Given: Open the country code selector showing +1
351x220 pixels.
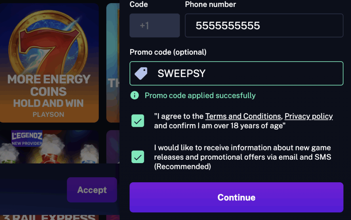Looking at the screenshot, I should (155, 25).
